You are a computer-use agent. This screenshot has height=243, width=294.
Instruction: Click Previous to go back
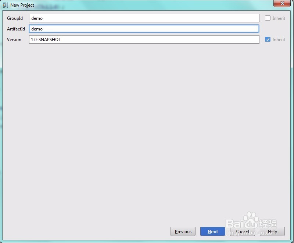pos(183,231)
